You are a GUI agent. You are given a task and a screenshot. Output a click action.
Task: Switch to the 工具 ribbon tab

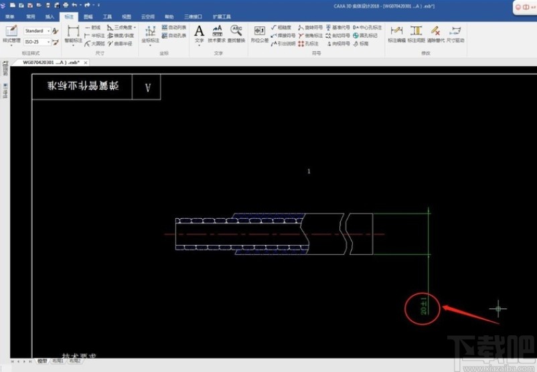[x=107, y=17]
